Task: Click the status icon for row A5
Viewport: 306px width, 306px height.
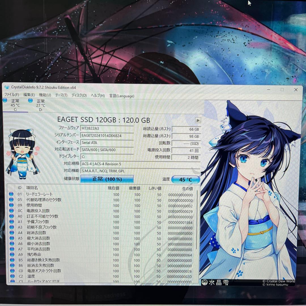Action: [x=12, y=238]
